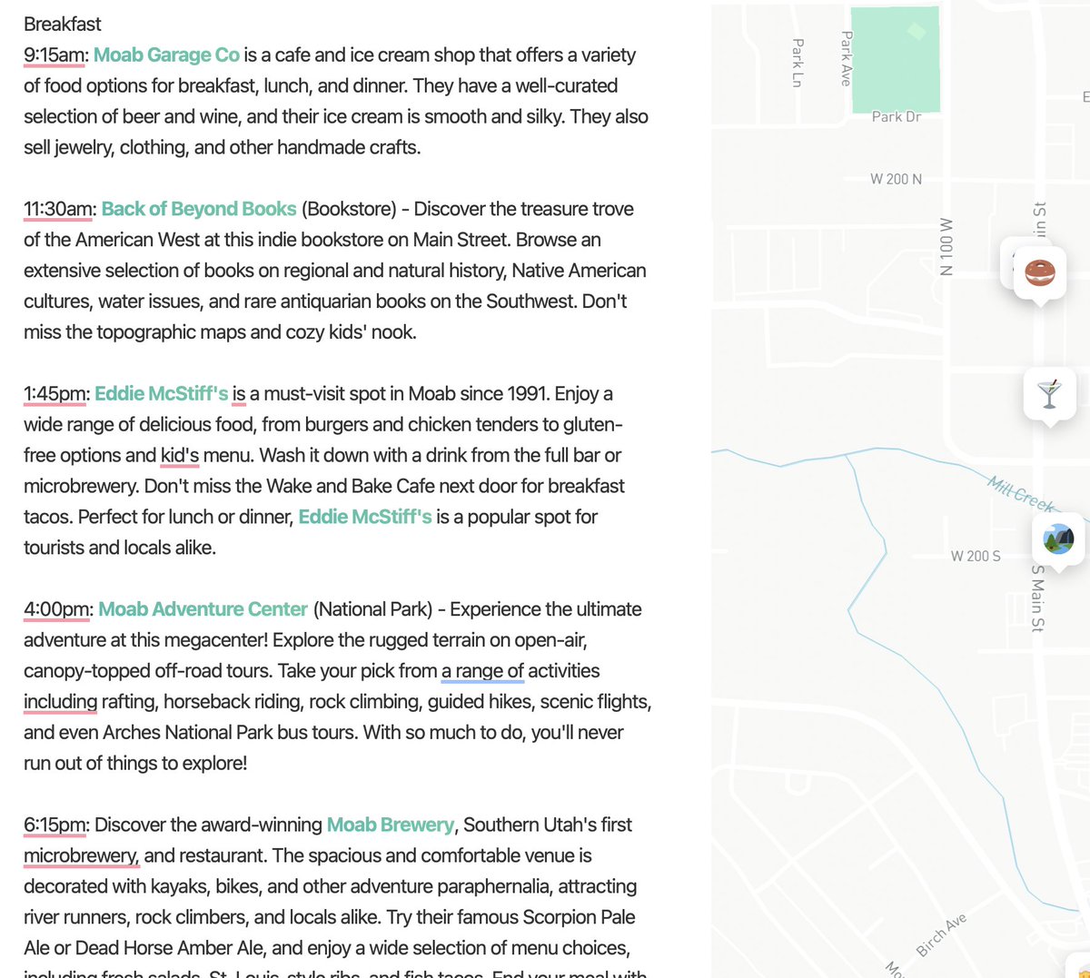The width and height of the screenshot is (1090, 978).
Task: Click the underlined word kid's
Action: pyautogui.click(x=179, y=455)
